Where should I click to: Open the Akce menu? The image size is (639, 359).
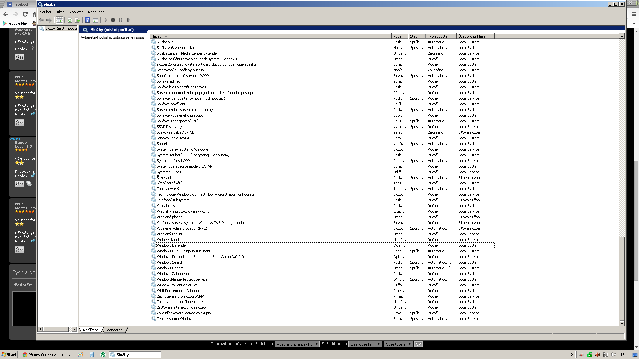60,12
